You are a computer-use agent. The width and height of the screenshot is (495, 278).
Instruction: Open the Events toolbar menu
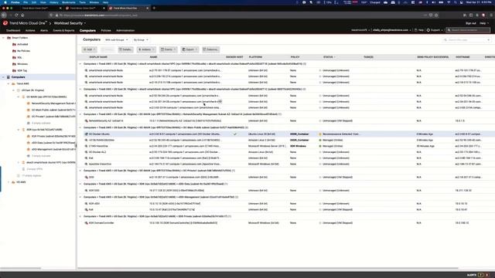point(169,49)
